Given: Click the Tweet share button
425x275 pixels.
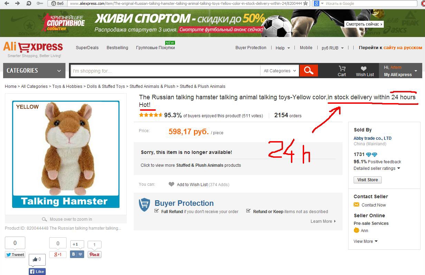Looking at the screenshot, I should (x=15, y=255).
